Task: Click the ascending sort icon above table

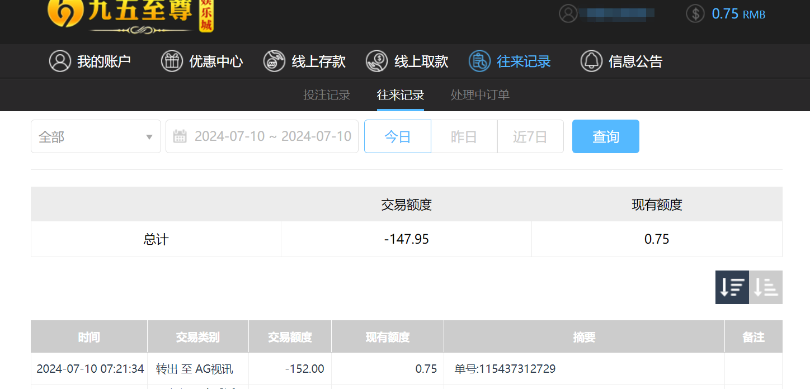Action: pos(766,287)
